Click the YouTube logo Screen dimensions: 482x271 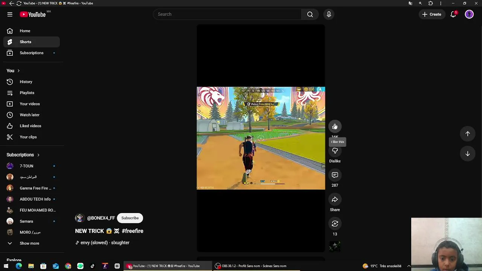(x=33, y=14)
